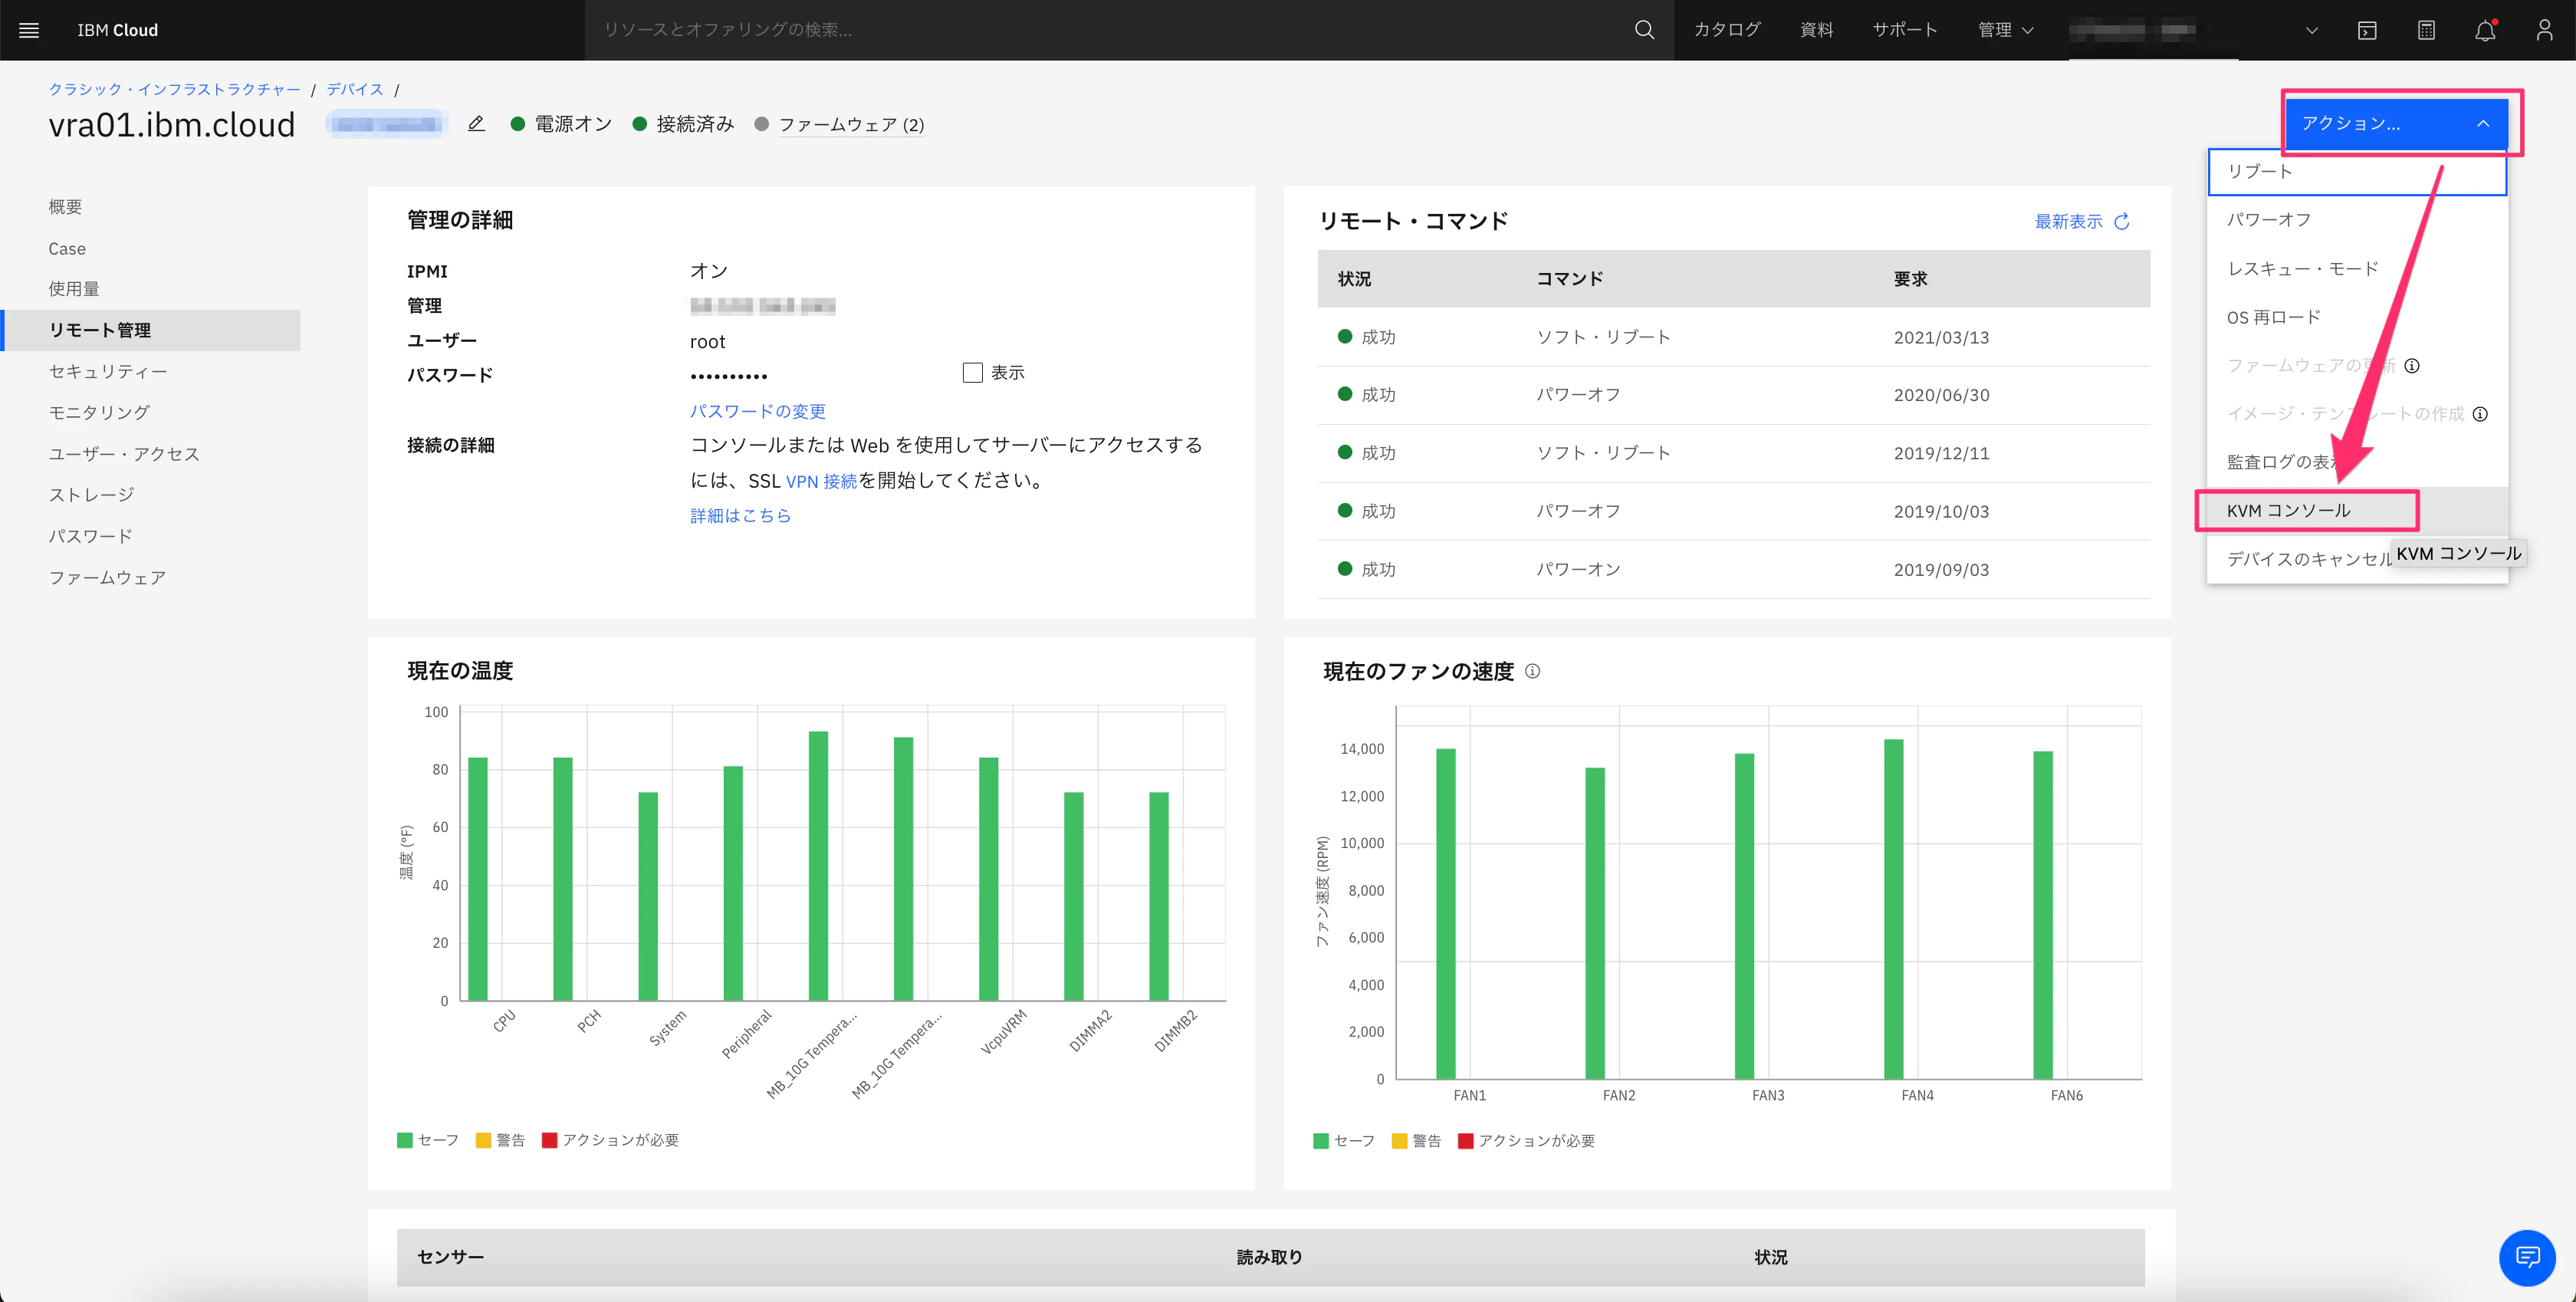Viewport: 2576px width, 1302px height.
Task: Select OS 再ロード from actions menu
Action: (x=2357, y=317)
